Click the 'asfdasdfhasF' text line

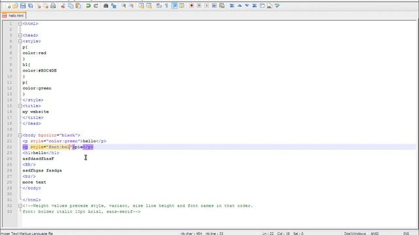(x=38, y=159)
